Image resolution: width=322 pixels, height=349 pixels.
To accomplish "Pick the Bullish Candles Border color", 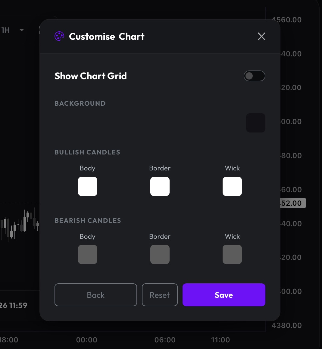I will (160, 186).
